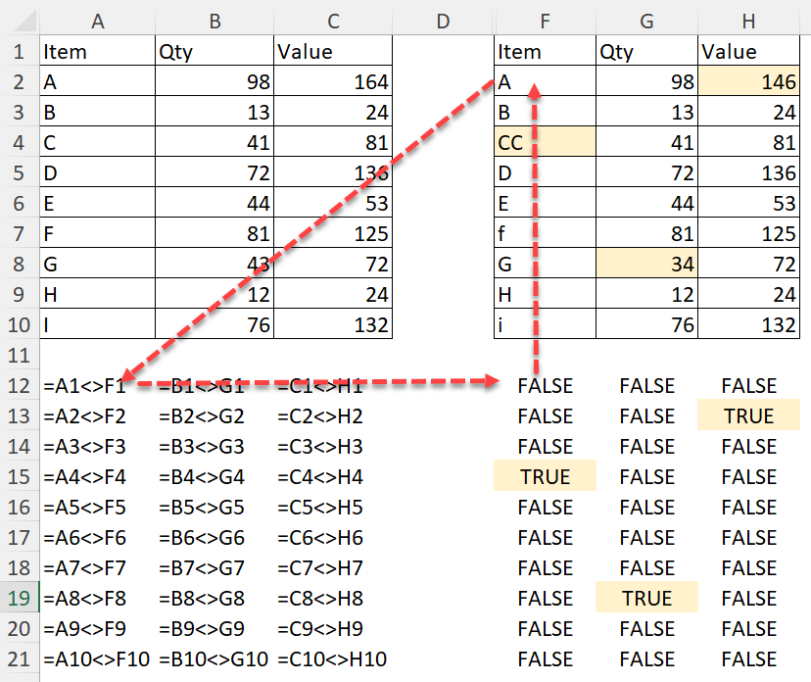Click cell showing =C10<>H10 formula text
Image resolution: width=811 pixels, height=682 pixels.
[332, 659]
